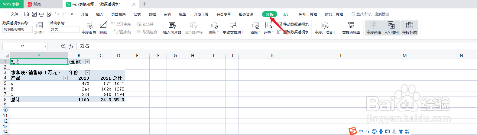Select cell showing 1026 for product B
Image resolution: width=477 pixels, height=135 pixels.
(x=101, y=89)
